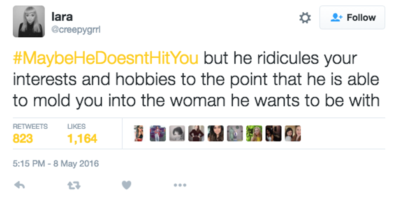This screenshot has width=403, height=200.
Task: Like the tweet with the heart icon
Action: coord(126,185)
